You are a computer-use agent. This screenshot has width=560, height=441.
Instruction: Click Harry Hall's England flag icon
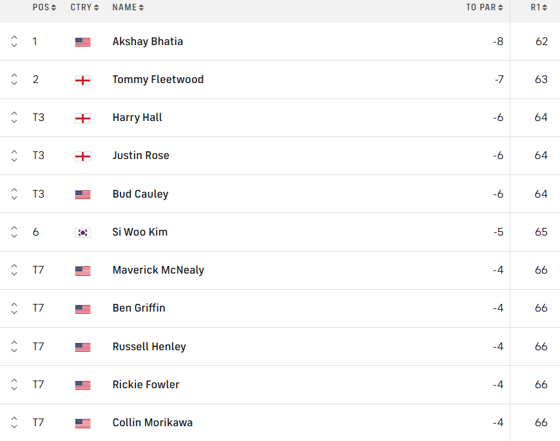coord(82,118)
